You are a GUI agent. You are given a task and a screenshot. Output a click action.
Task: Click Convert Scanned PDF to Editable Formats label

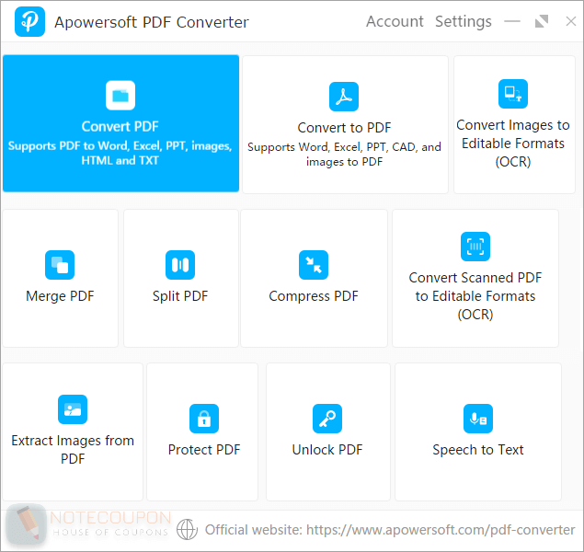(x=475, y=296)
